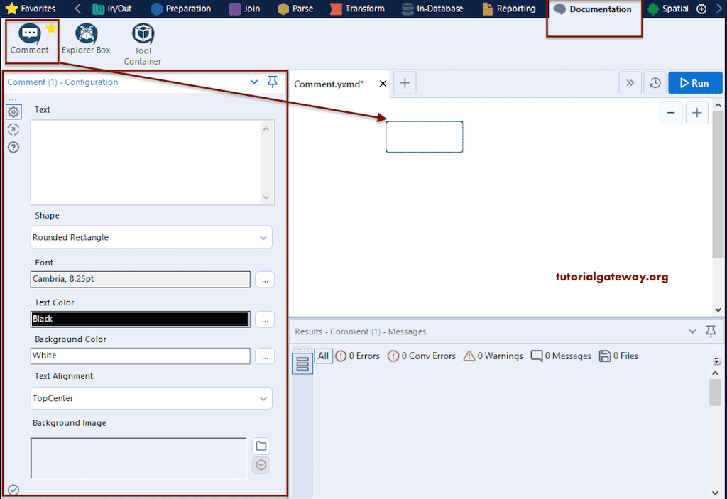Pin the Comment Configuration panel
Image resolution: width=727 pixels, height=499 pixels.
coord(273,82)
